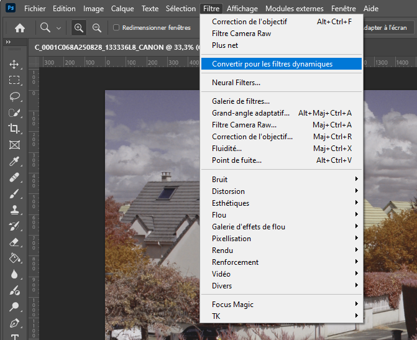Image resolution: width=417 pixels, height=340 pixels.
Task: Enable the Redimensionner fenêtres checkbox
Action: [116, 28]
